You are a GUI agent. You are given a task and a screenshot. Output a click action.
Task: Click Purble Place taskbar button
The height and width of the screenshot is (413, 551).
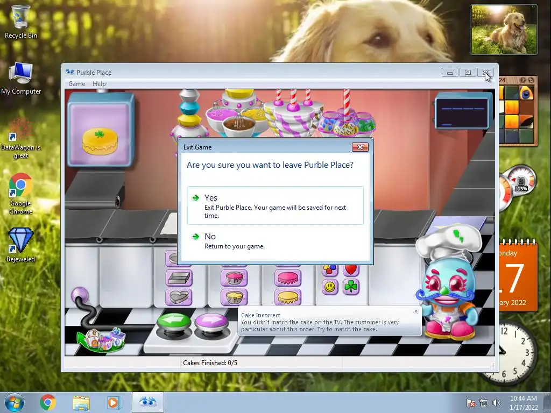pyautogui.click(x=148, y=402)
